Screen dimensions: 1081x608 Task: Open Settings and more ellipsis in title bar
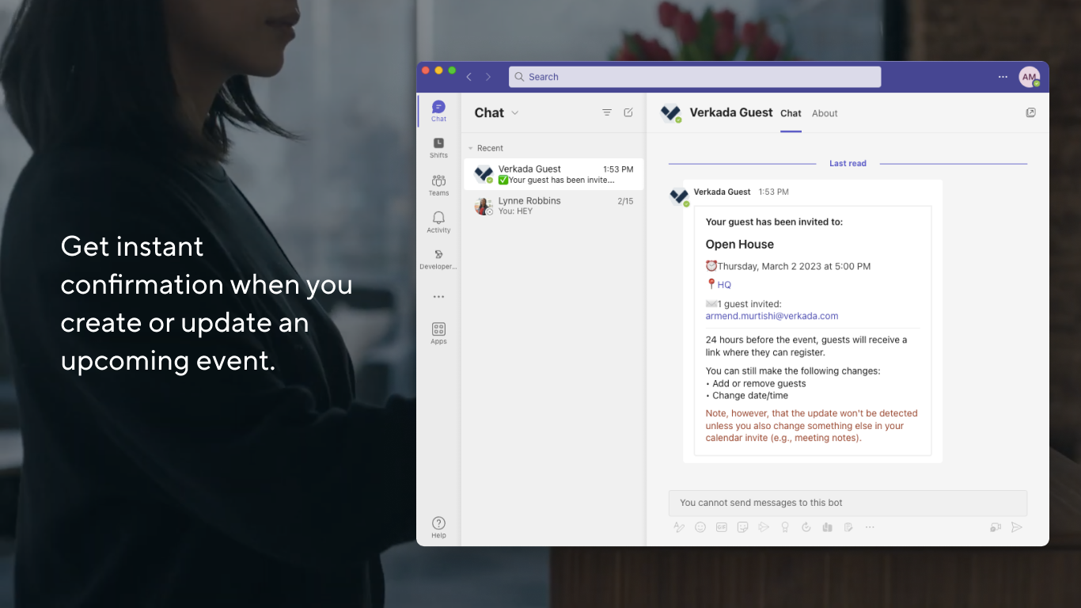click(x=1003, y=77)
